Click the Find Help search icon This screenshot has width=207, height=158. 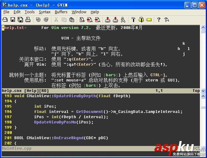coord(166,20)
